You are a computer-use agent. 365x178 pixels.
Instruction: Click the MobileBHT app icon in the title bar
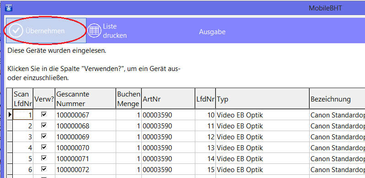[x=9, y=8]
